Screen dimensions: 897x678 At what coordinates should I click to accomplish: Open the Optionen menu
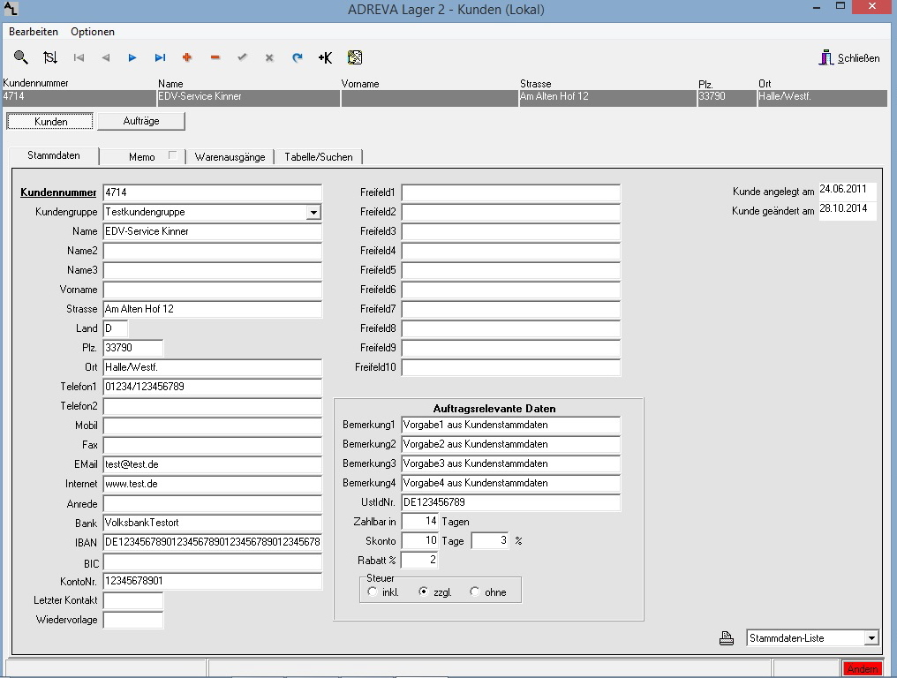93,32
